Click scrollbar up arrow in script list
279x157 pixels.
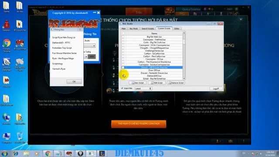(184, 33)
